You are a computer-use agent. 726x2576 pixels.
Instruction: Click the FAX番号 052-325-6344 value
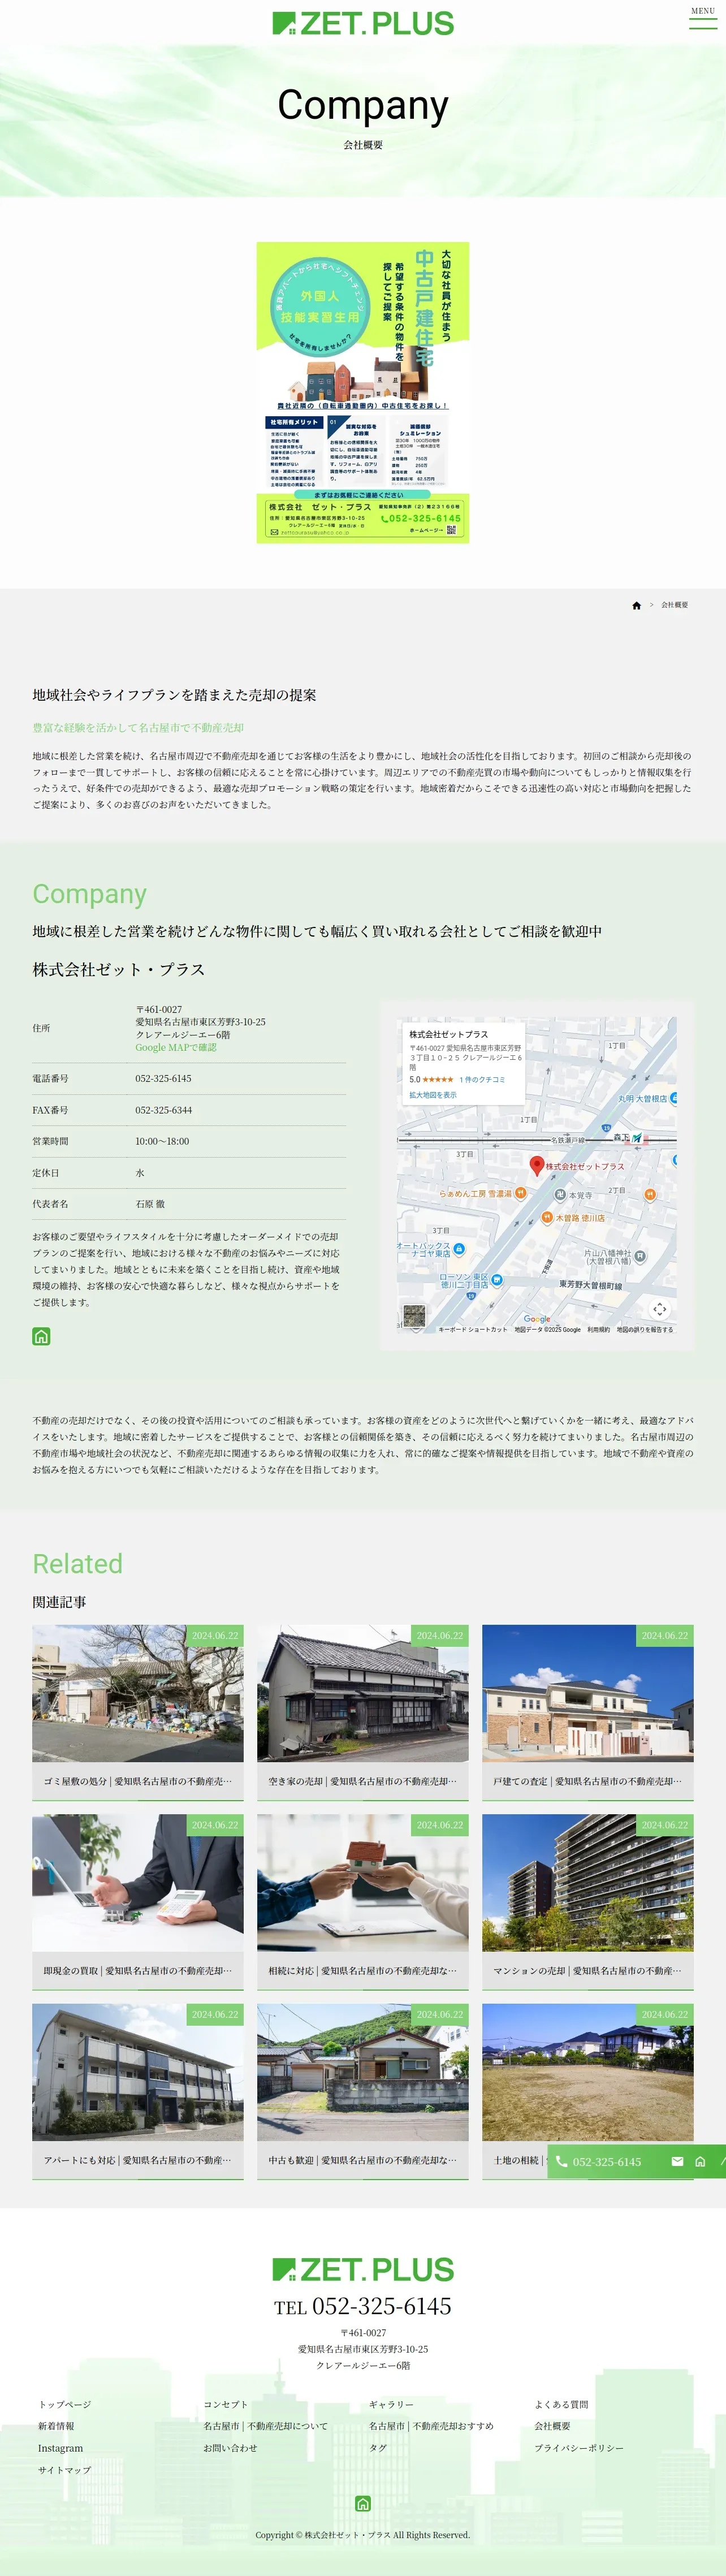(x=164, y=1110)
